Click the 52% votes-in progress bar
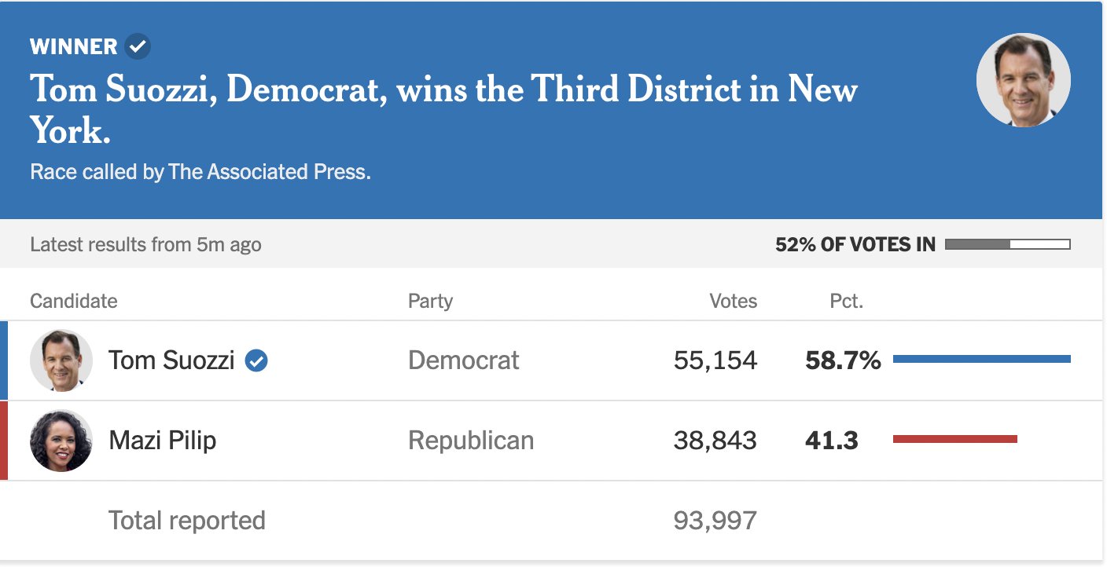 coord(1007,244)
